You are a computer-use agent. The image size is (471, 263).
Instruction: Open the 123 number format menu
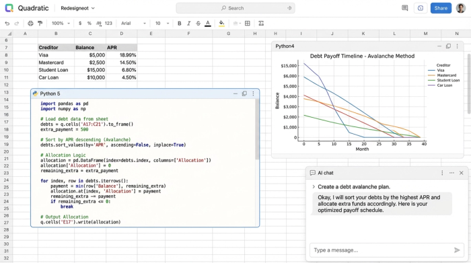[x=108, y=24]
